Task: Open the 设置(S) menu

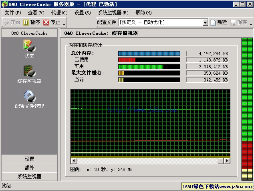Action: tap(83, 13)
